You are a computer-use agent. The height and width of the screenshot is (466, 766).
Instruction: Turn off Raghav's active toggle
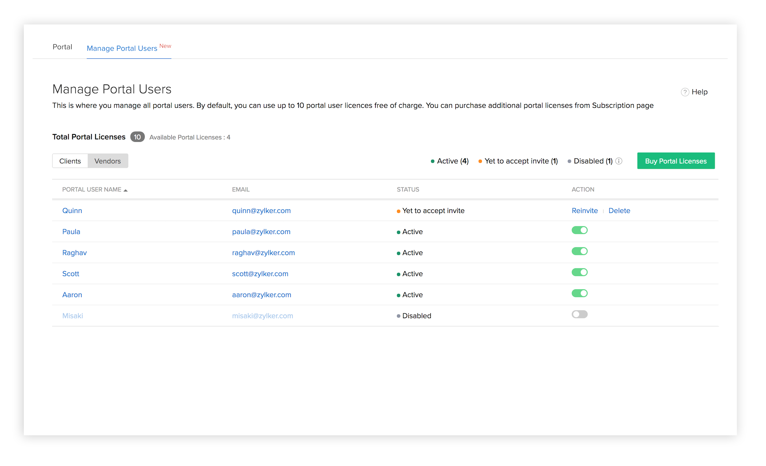579,251
